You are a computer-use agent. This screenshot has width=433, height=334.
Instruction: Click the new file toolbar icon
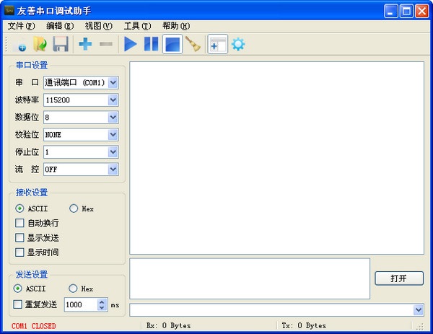coord(19,45)
